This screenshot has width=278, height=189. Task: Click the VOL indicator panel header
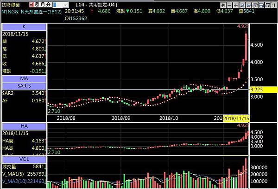tap(24, 159)
